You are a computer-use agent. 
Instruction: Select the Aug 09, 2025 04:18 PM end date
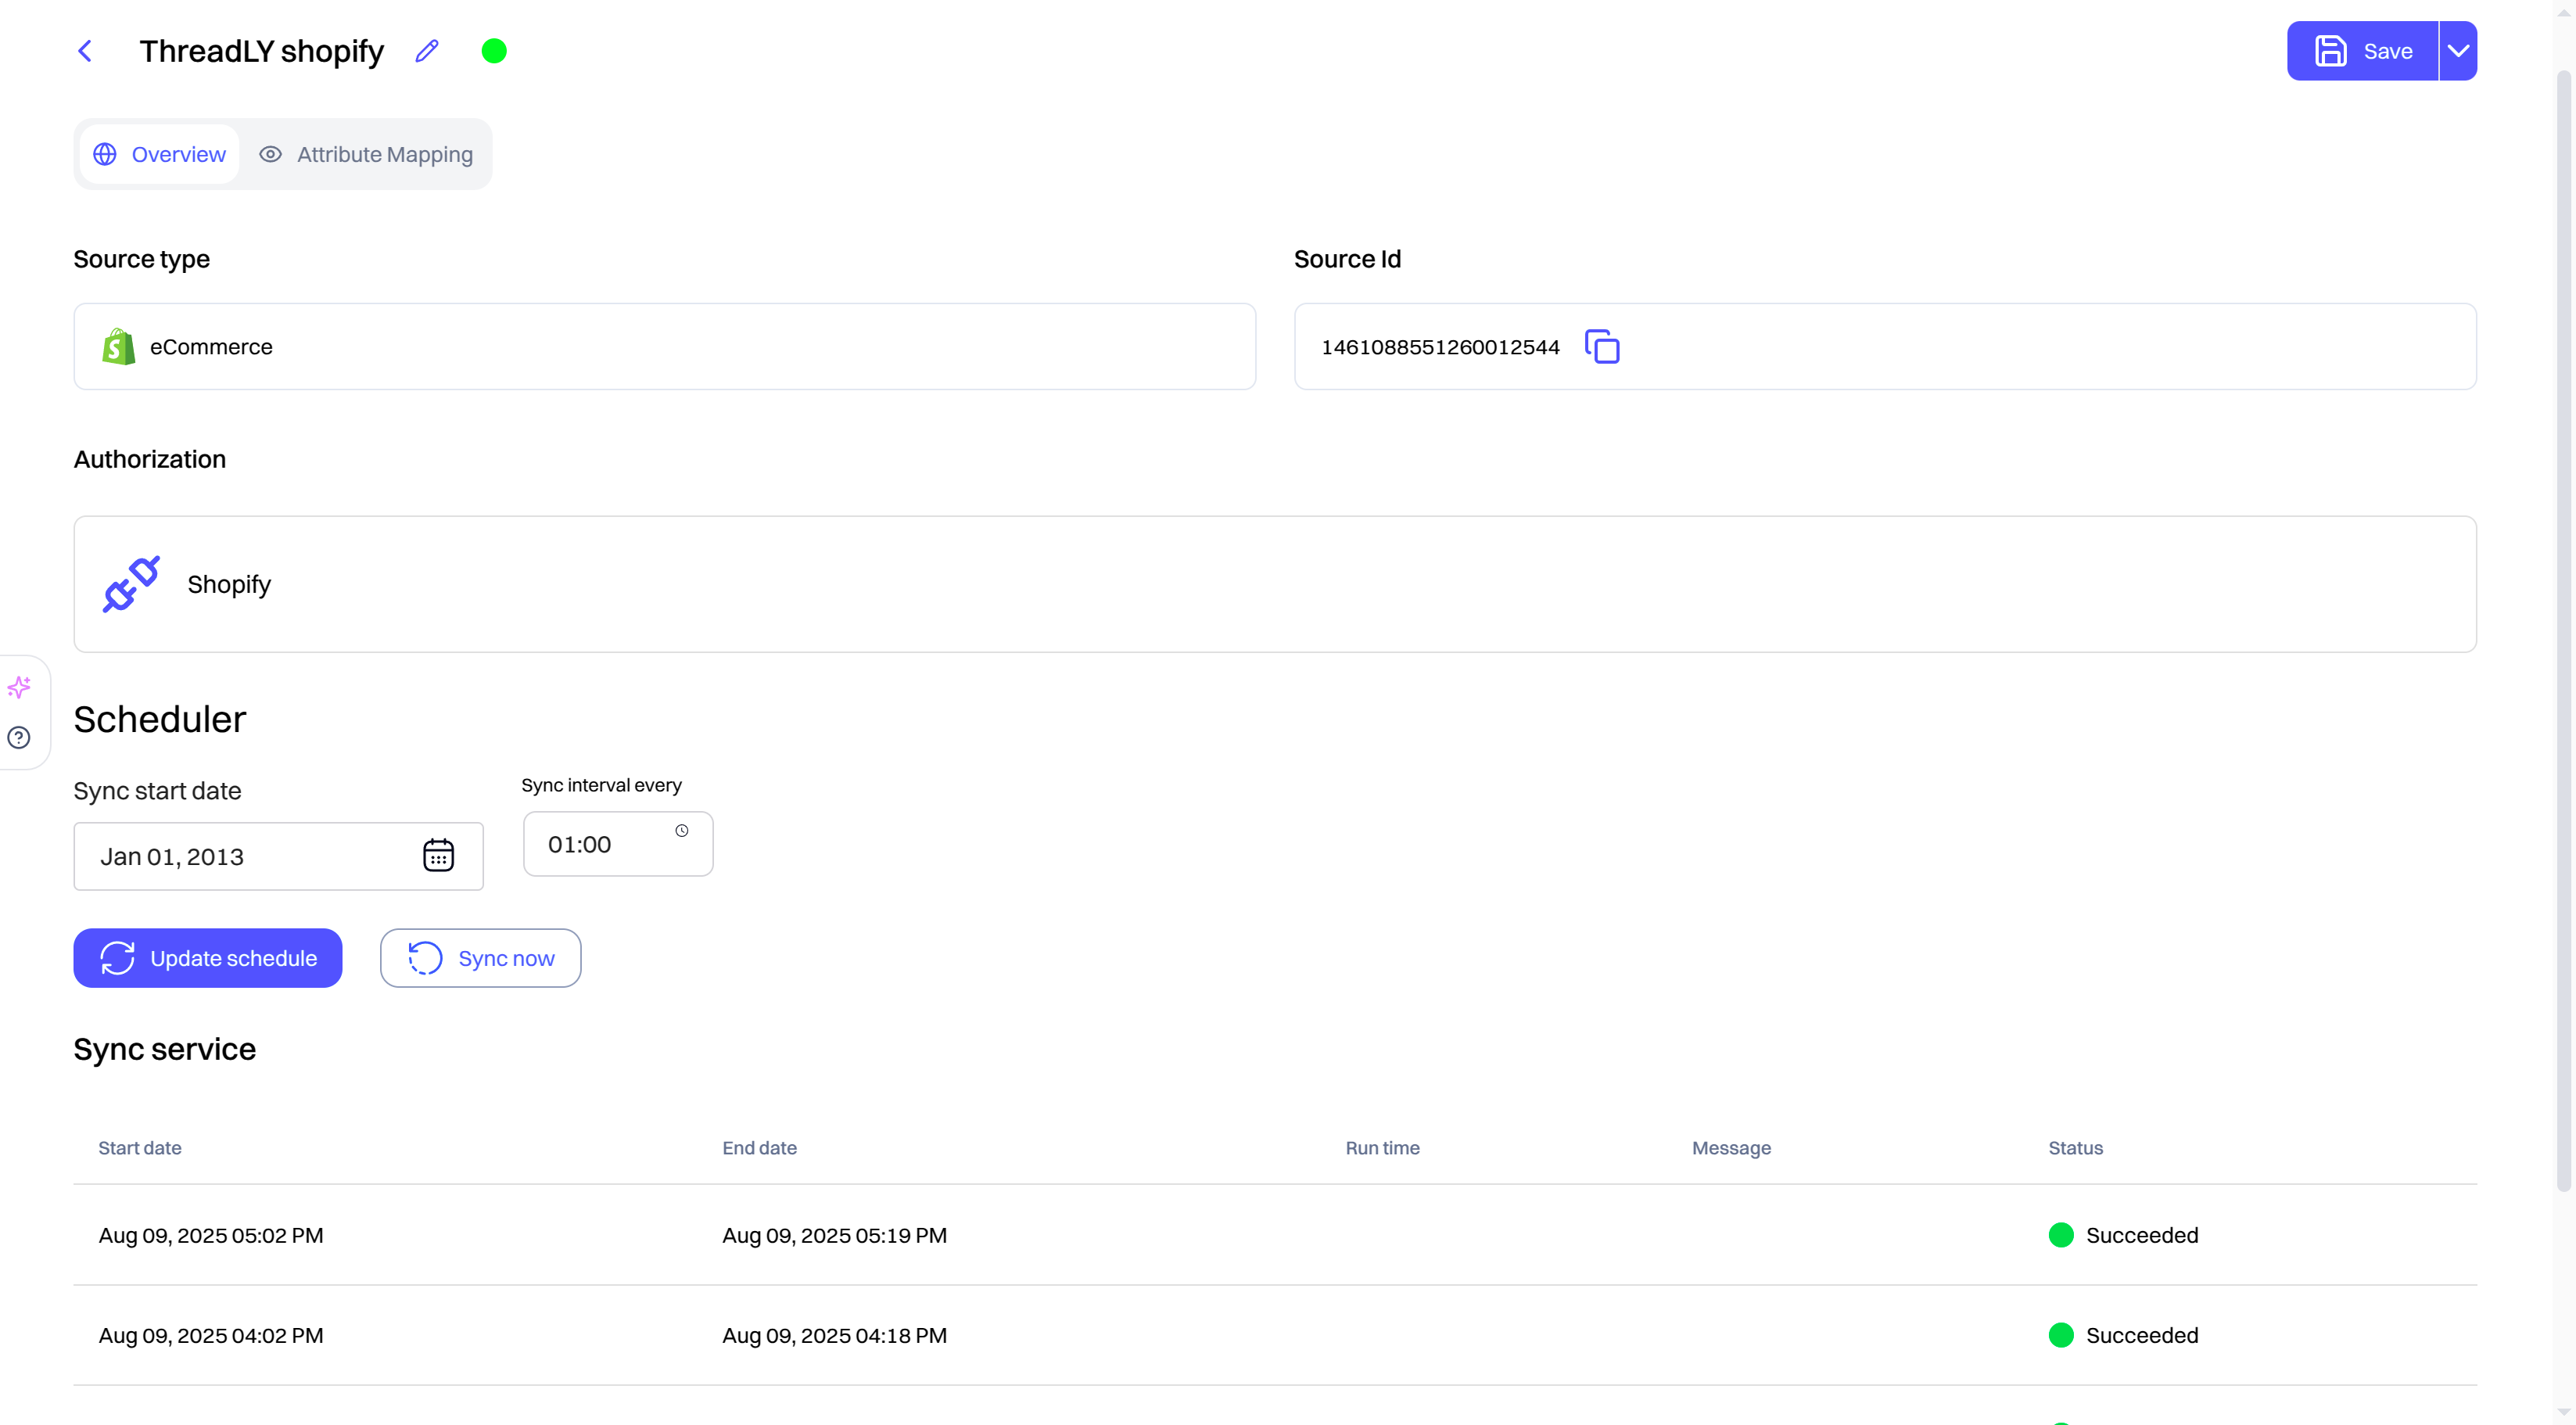point(835,1335)
